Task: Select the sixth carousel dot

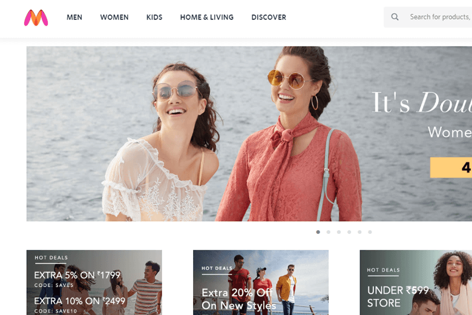Action: click(370, 232)
